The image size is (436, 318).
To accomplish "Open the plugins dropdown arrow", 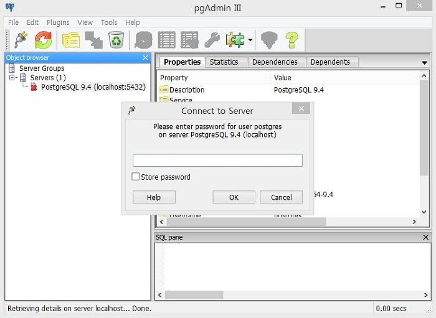I will 250,40.
